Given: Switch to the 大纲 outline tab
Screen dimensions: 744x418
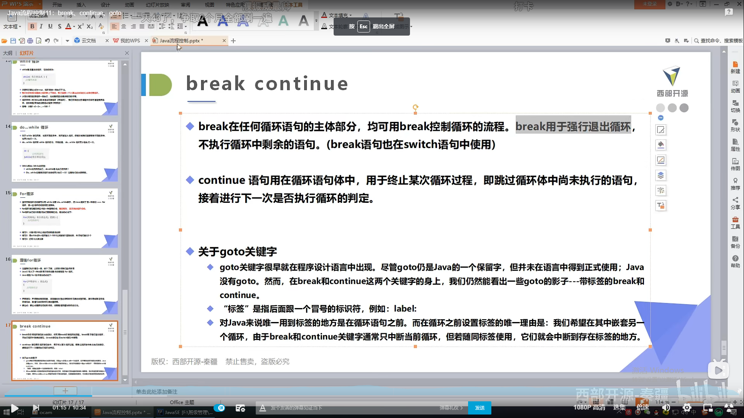Looking at the screenshot, I should pos(8,53).
